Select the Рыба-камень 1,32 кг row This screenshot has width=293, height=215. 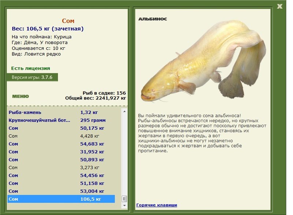[x=61, y=112]
